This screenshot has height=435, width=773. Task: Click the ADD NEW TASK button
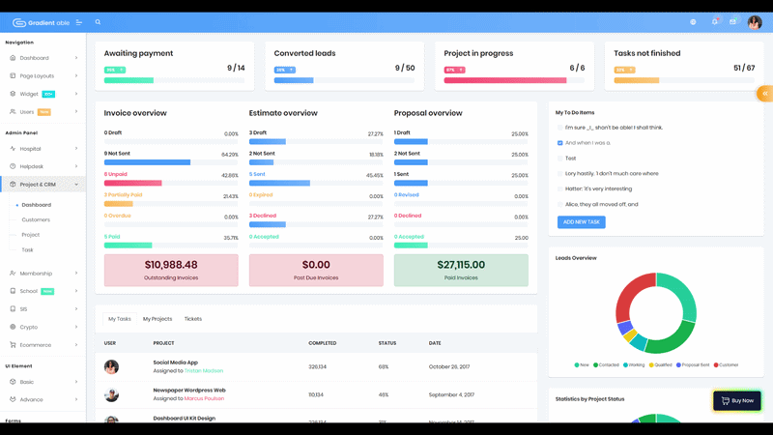[582, 222]
